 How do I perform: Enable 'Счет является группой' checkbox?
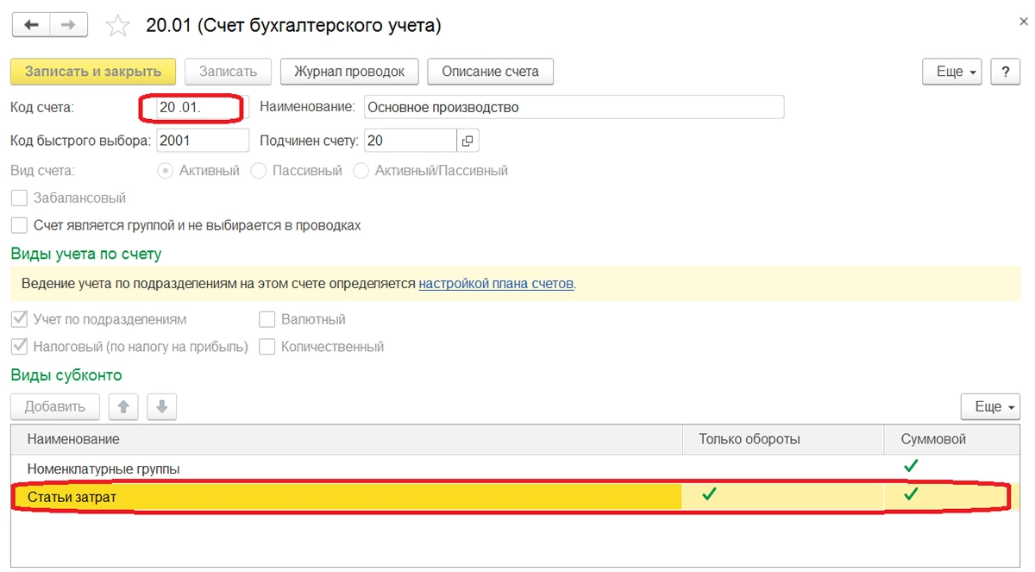[19, 225]
